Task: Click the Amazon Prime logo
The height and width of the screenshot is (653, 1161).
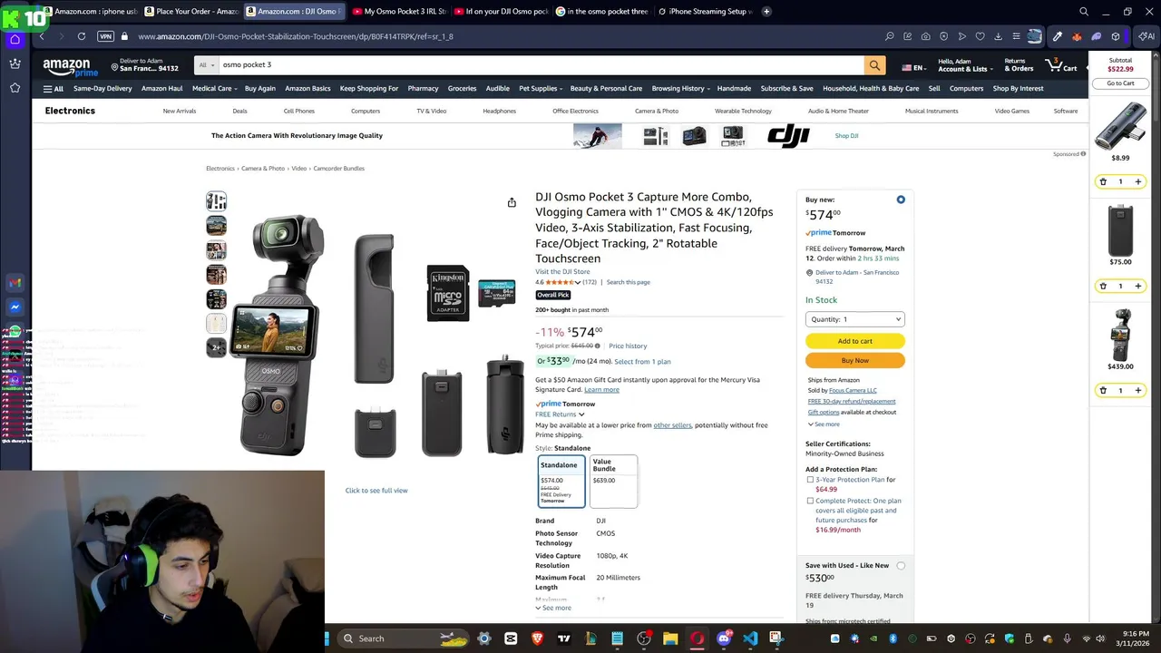Action: [71, 68]
